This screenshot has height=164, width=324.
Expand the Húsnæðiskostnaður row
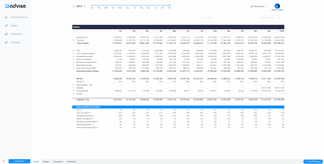tap(74, 56)
